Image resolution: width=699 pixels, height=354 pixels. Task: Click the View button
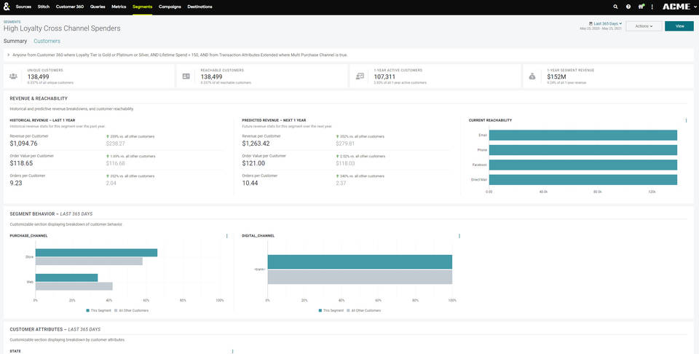tap(679, 26)
